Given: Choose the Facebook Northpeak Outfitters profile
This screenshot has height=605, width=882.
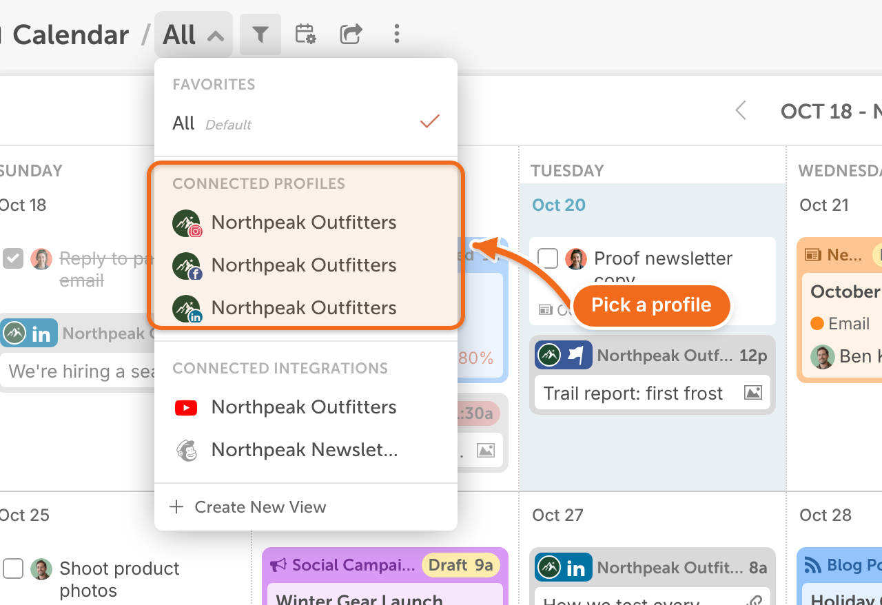Looking at the screenshot, I should pos(306,265).
